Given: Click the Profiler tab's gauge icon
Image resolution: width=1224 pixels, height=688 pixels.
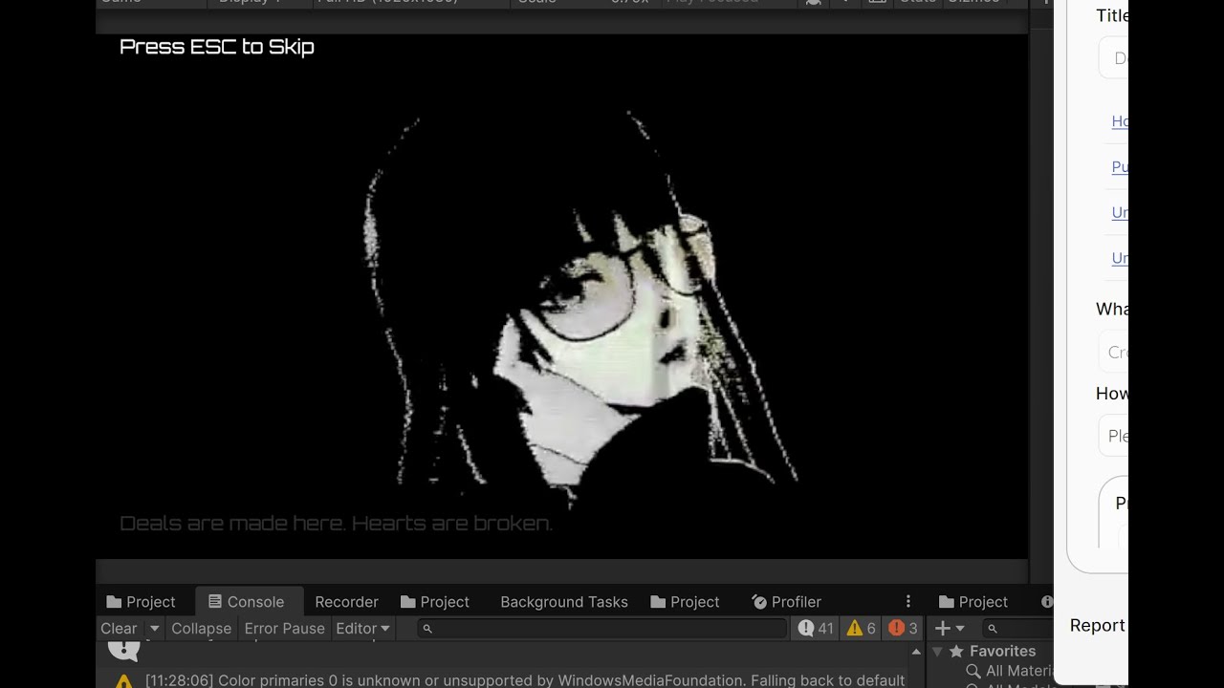Looking at the screenshot, I should (759, 602).
